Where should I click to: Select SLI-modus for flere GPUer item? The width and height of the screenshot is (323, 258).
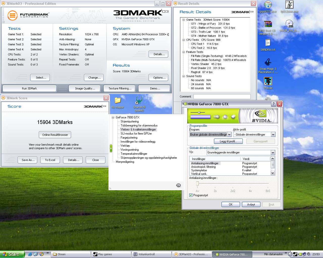coord(136,134)
